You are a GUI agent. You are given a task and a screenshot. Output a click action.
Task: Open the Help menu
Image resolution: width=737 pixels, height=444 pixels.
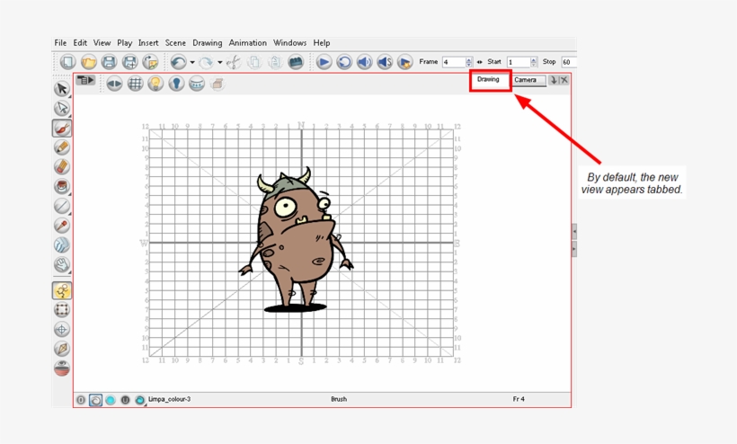(x=322, y=43)
